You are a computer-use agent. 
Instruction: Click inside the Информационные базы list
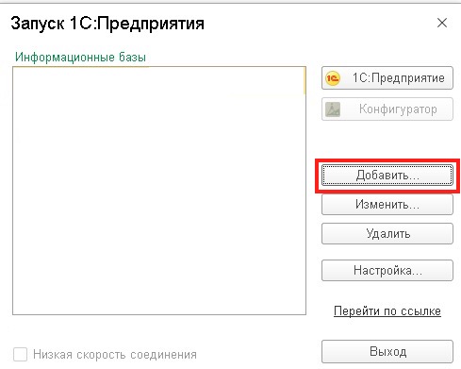(x=159, y=191)
